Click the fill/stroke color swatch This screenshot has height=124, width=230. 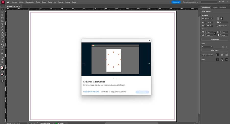pos(2,68)
